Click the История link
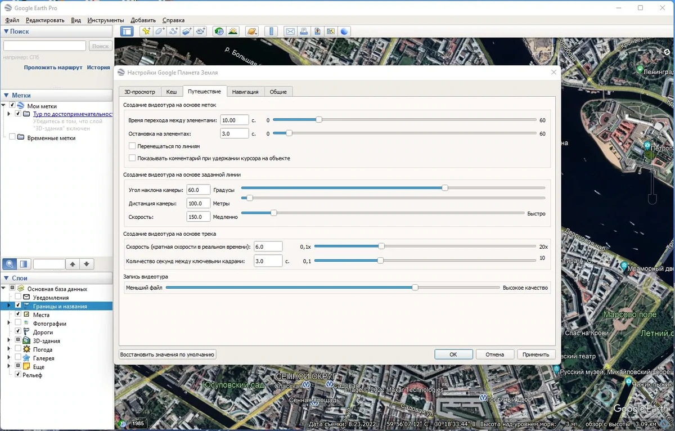This screenshot has width=675, height=431. 98,68
